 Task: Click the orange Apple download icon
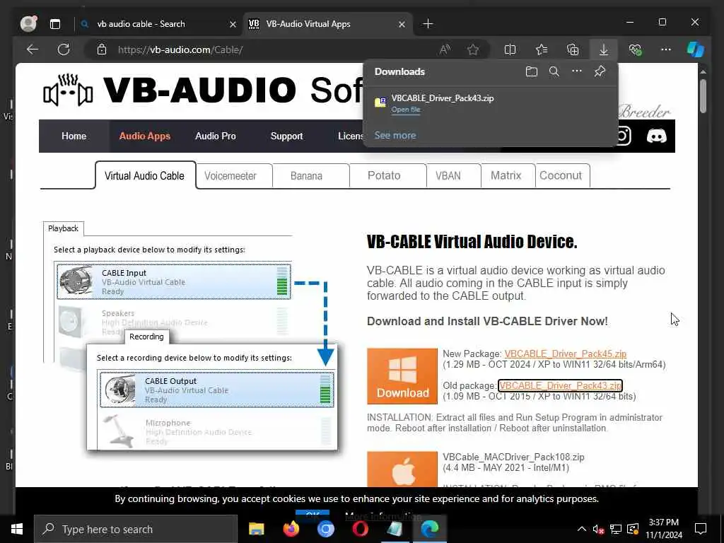(402, 469)
